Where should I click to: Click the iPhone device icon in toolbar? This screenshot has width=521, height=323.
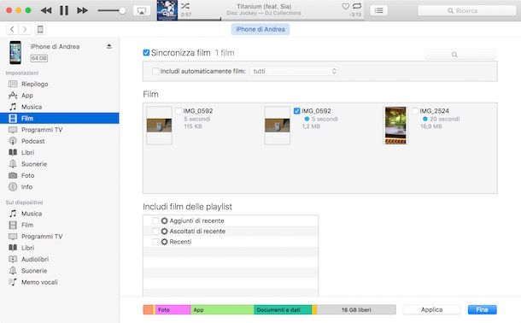click(40, 29)
